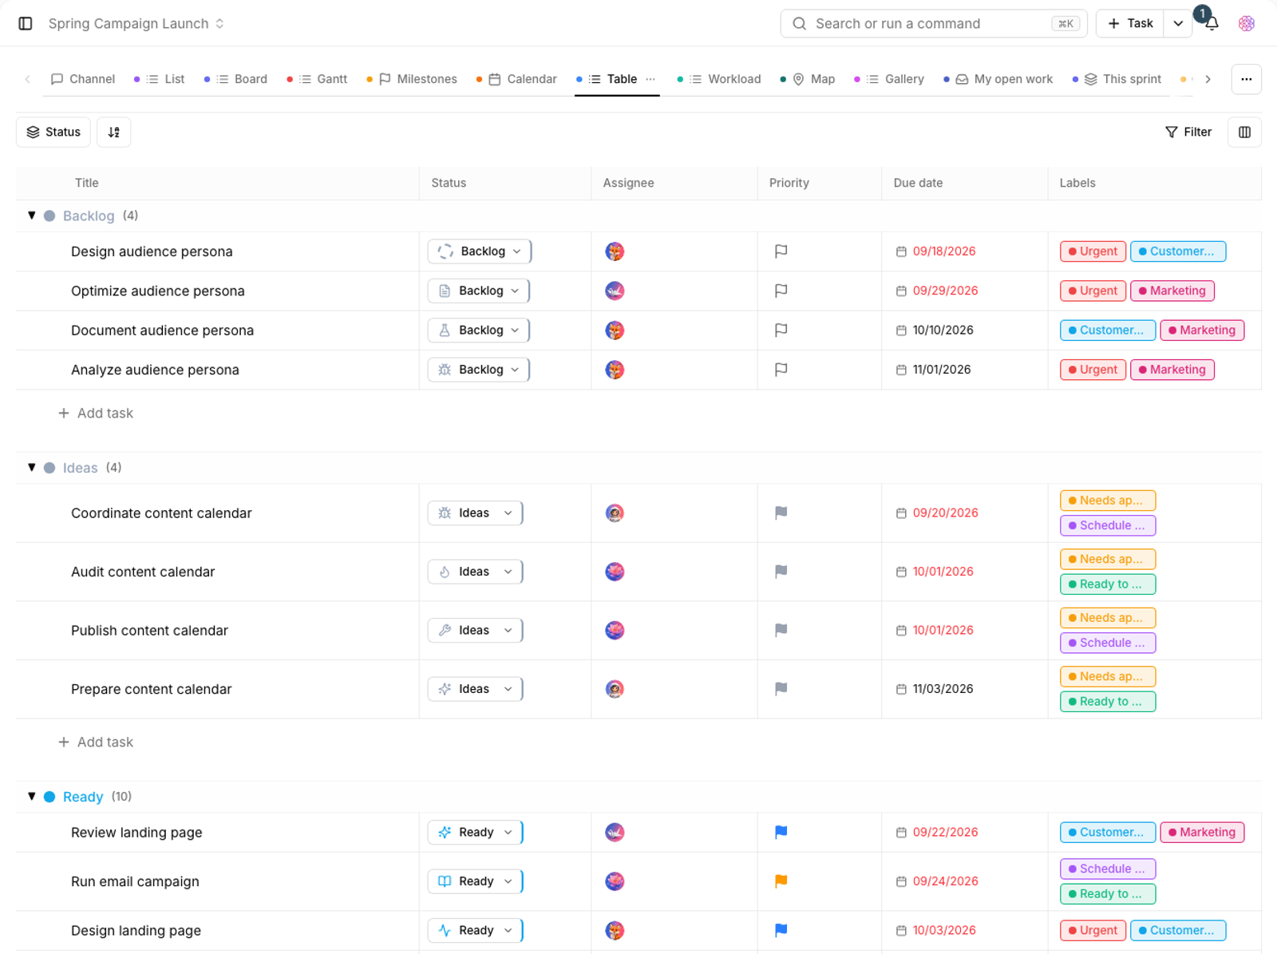1277x954 pixels.
Task: Click the search or run a command field
Action: tap(934, 23)
